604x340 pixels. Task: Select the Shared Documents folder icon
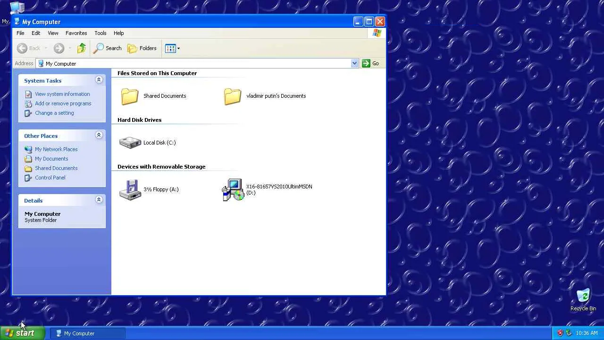tap(130, 96)
